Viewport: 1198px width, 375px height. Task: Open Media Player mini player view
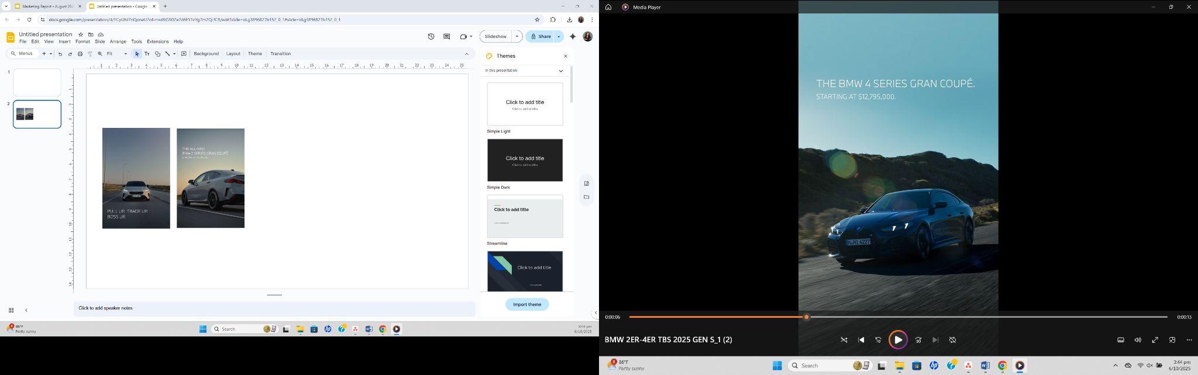(1172, 340)
